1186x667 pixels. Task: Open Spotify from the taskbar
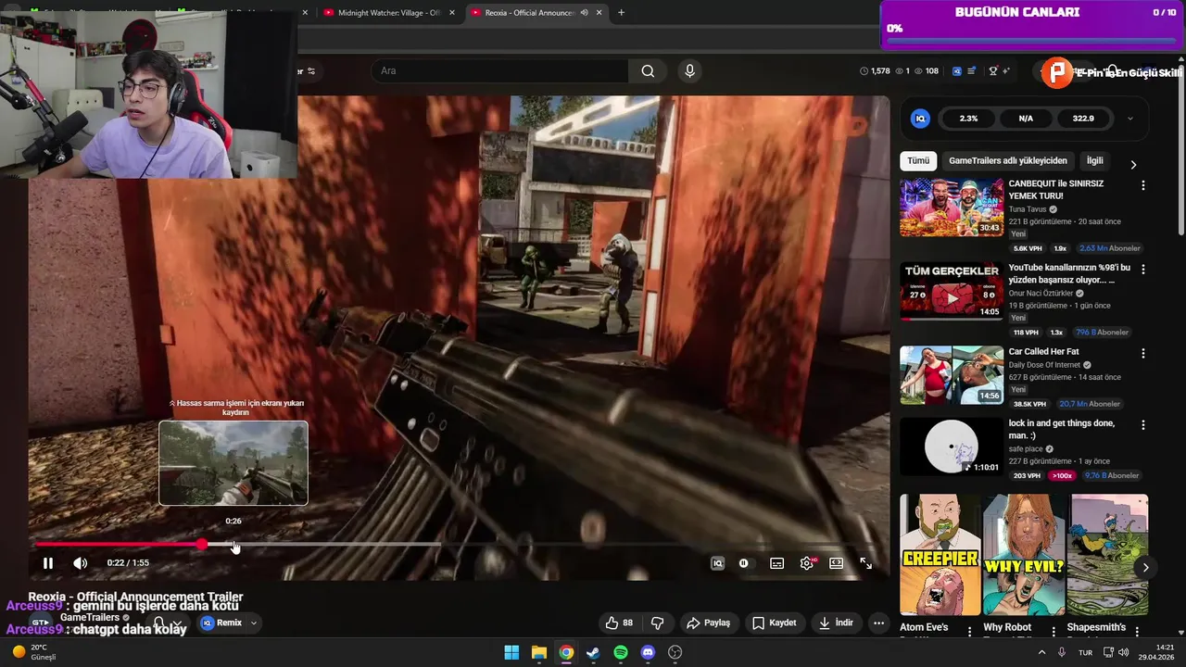coord(621,652)
